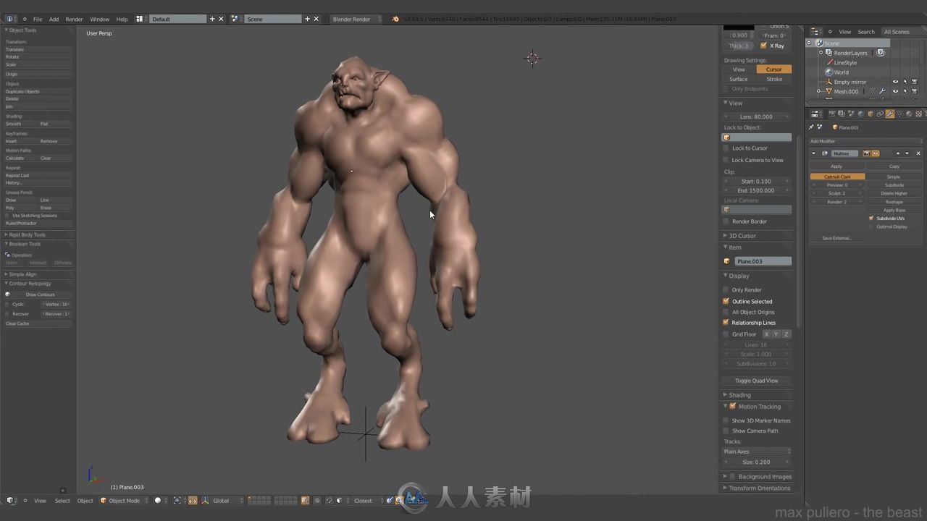
Task: Open the Constraints chain tab in properties
Action: click(x=880, y=114)
